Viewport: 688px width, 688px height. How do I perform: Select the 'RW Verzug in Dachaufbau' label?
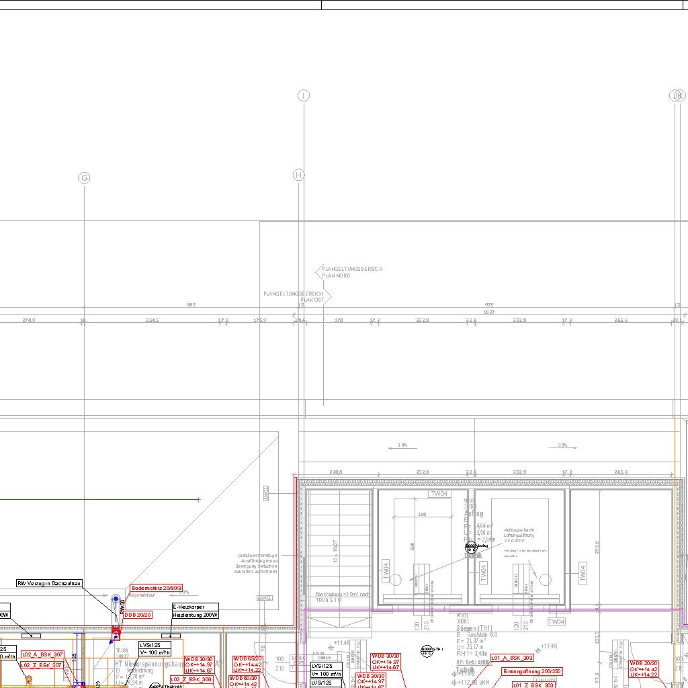tap(50, 584)
